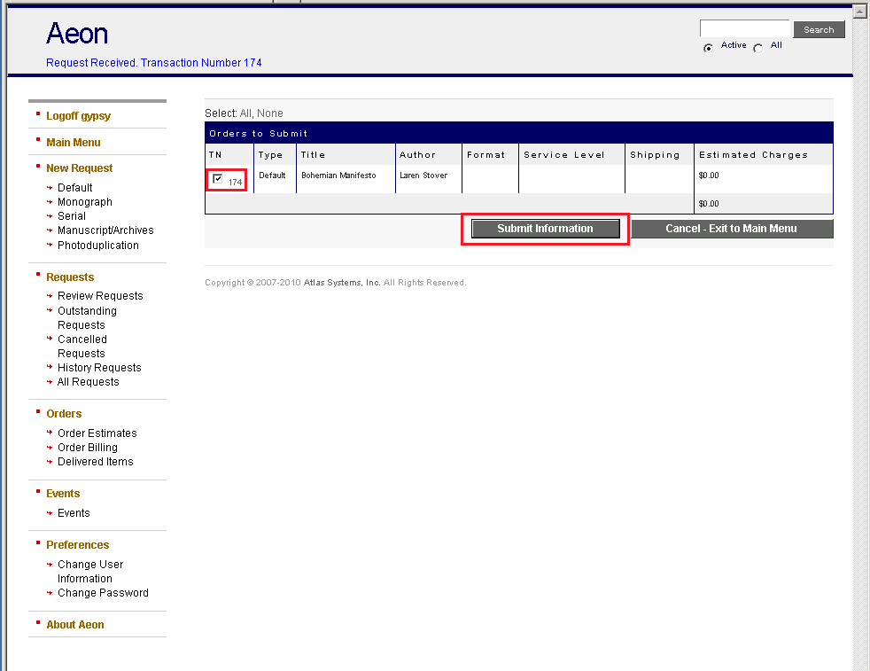
Task: Click the scrollbar up arrow
Action: tap(858, 10)
